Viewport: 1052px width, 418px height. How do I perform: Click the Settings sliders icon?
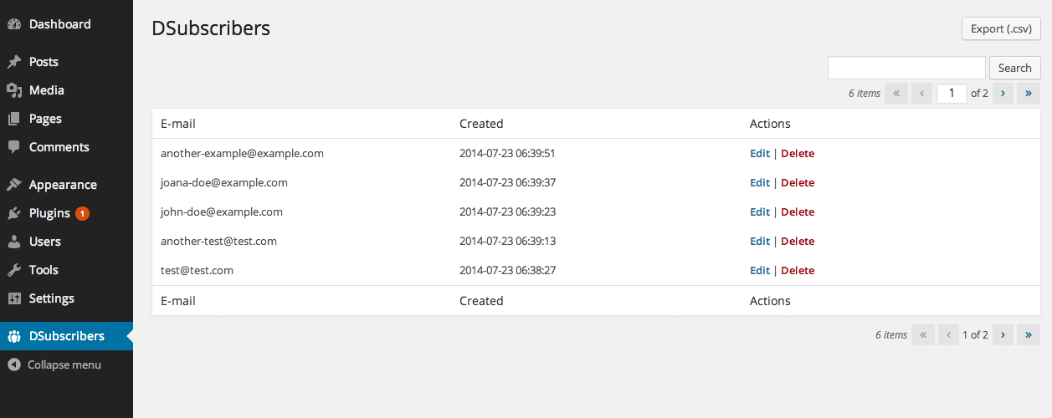14,298
